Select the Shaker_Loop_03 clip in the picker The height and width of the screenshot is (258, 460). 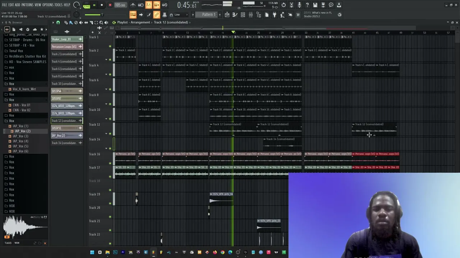[x=67, y=39]
